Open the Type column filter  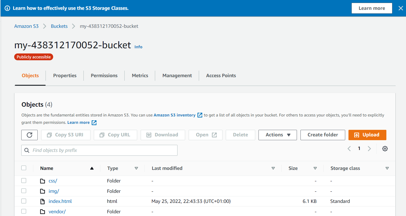pyautogui.click(x=136, y=168)
